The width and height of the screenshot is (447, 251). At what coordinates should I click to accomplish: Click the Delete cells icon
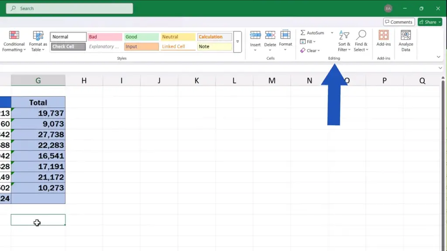[x=270, y=35]
